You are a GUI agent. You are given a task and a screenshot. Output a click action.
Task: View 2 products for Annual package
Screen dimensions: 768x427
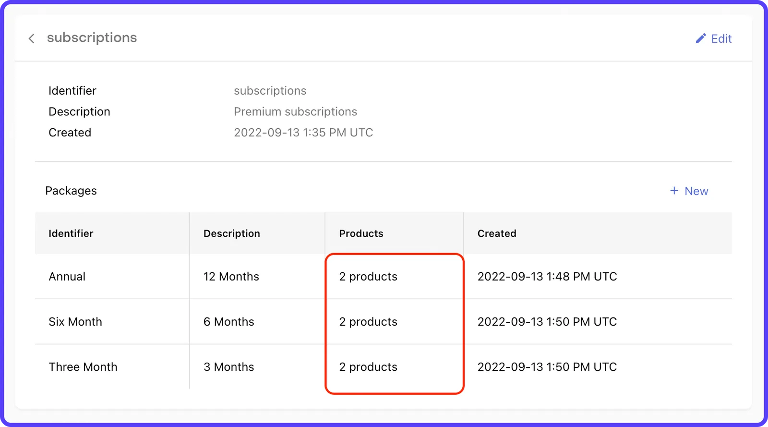point(368,277)
